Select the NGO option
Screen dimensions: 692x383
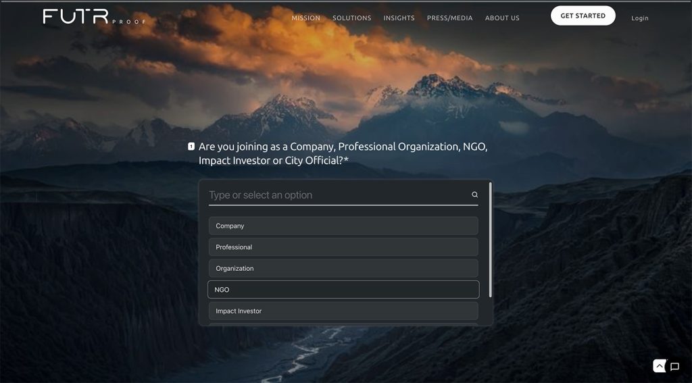coord(343,290)
